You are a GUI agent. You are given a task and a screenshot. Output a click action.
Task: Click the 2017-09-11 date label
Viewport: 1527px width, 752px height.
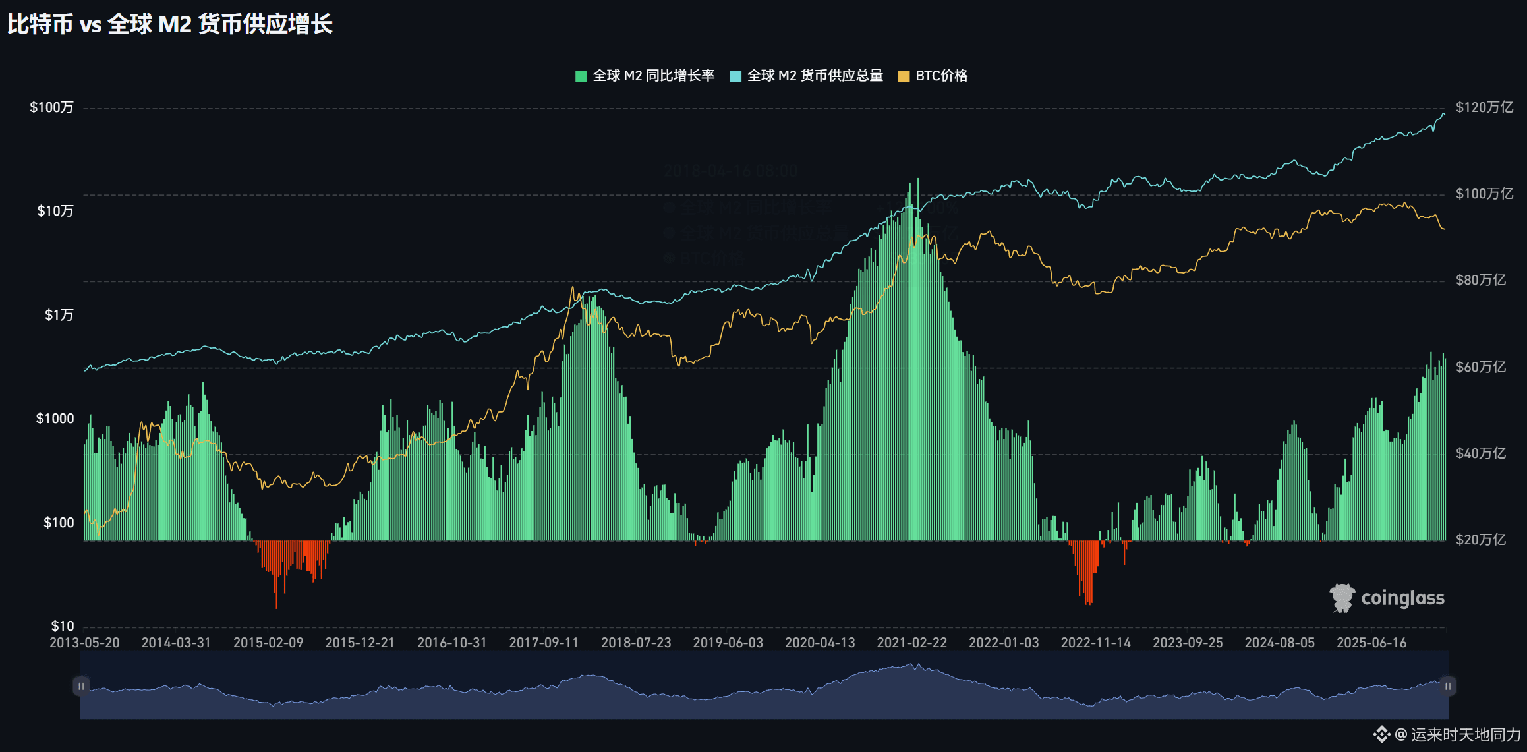[544, 643]
